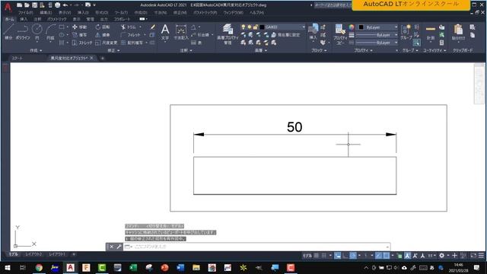Click the Save icon in quick access toolbar
Viewport: 487px width, 274px height.
(x=34, y=5)
